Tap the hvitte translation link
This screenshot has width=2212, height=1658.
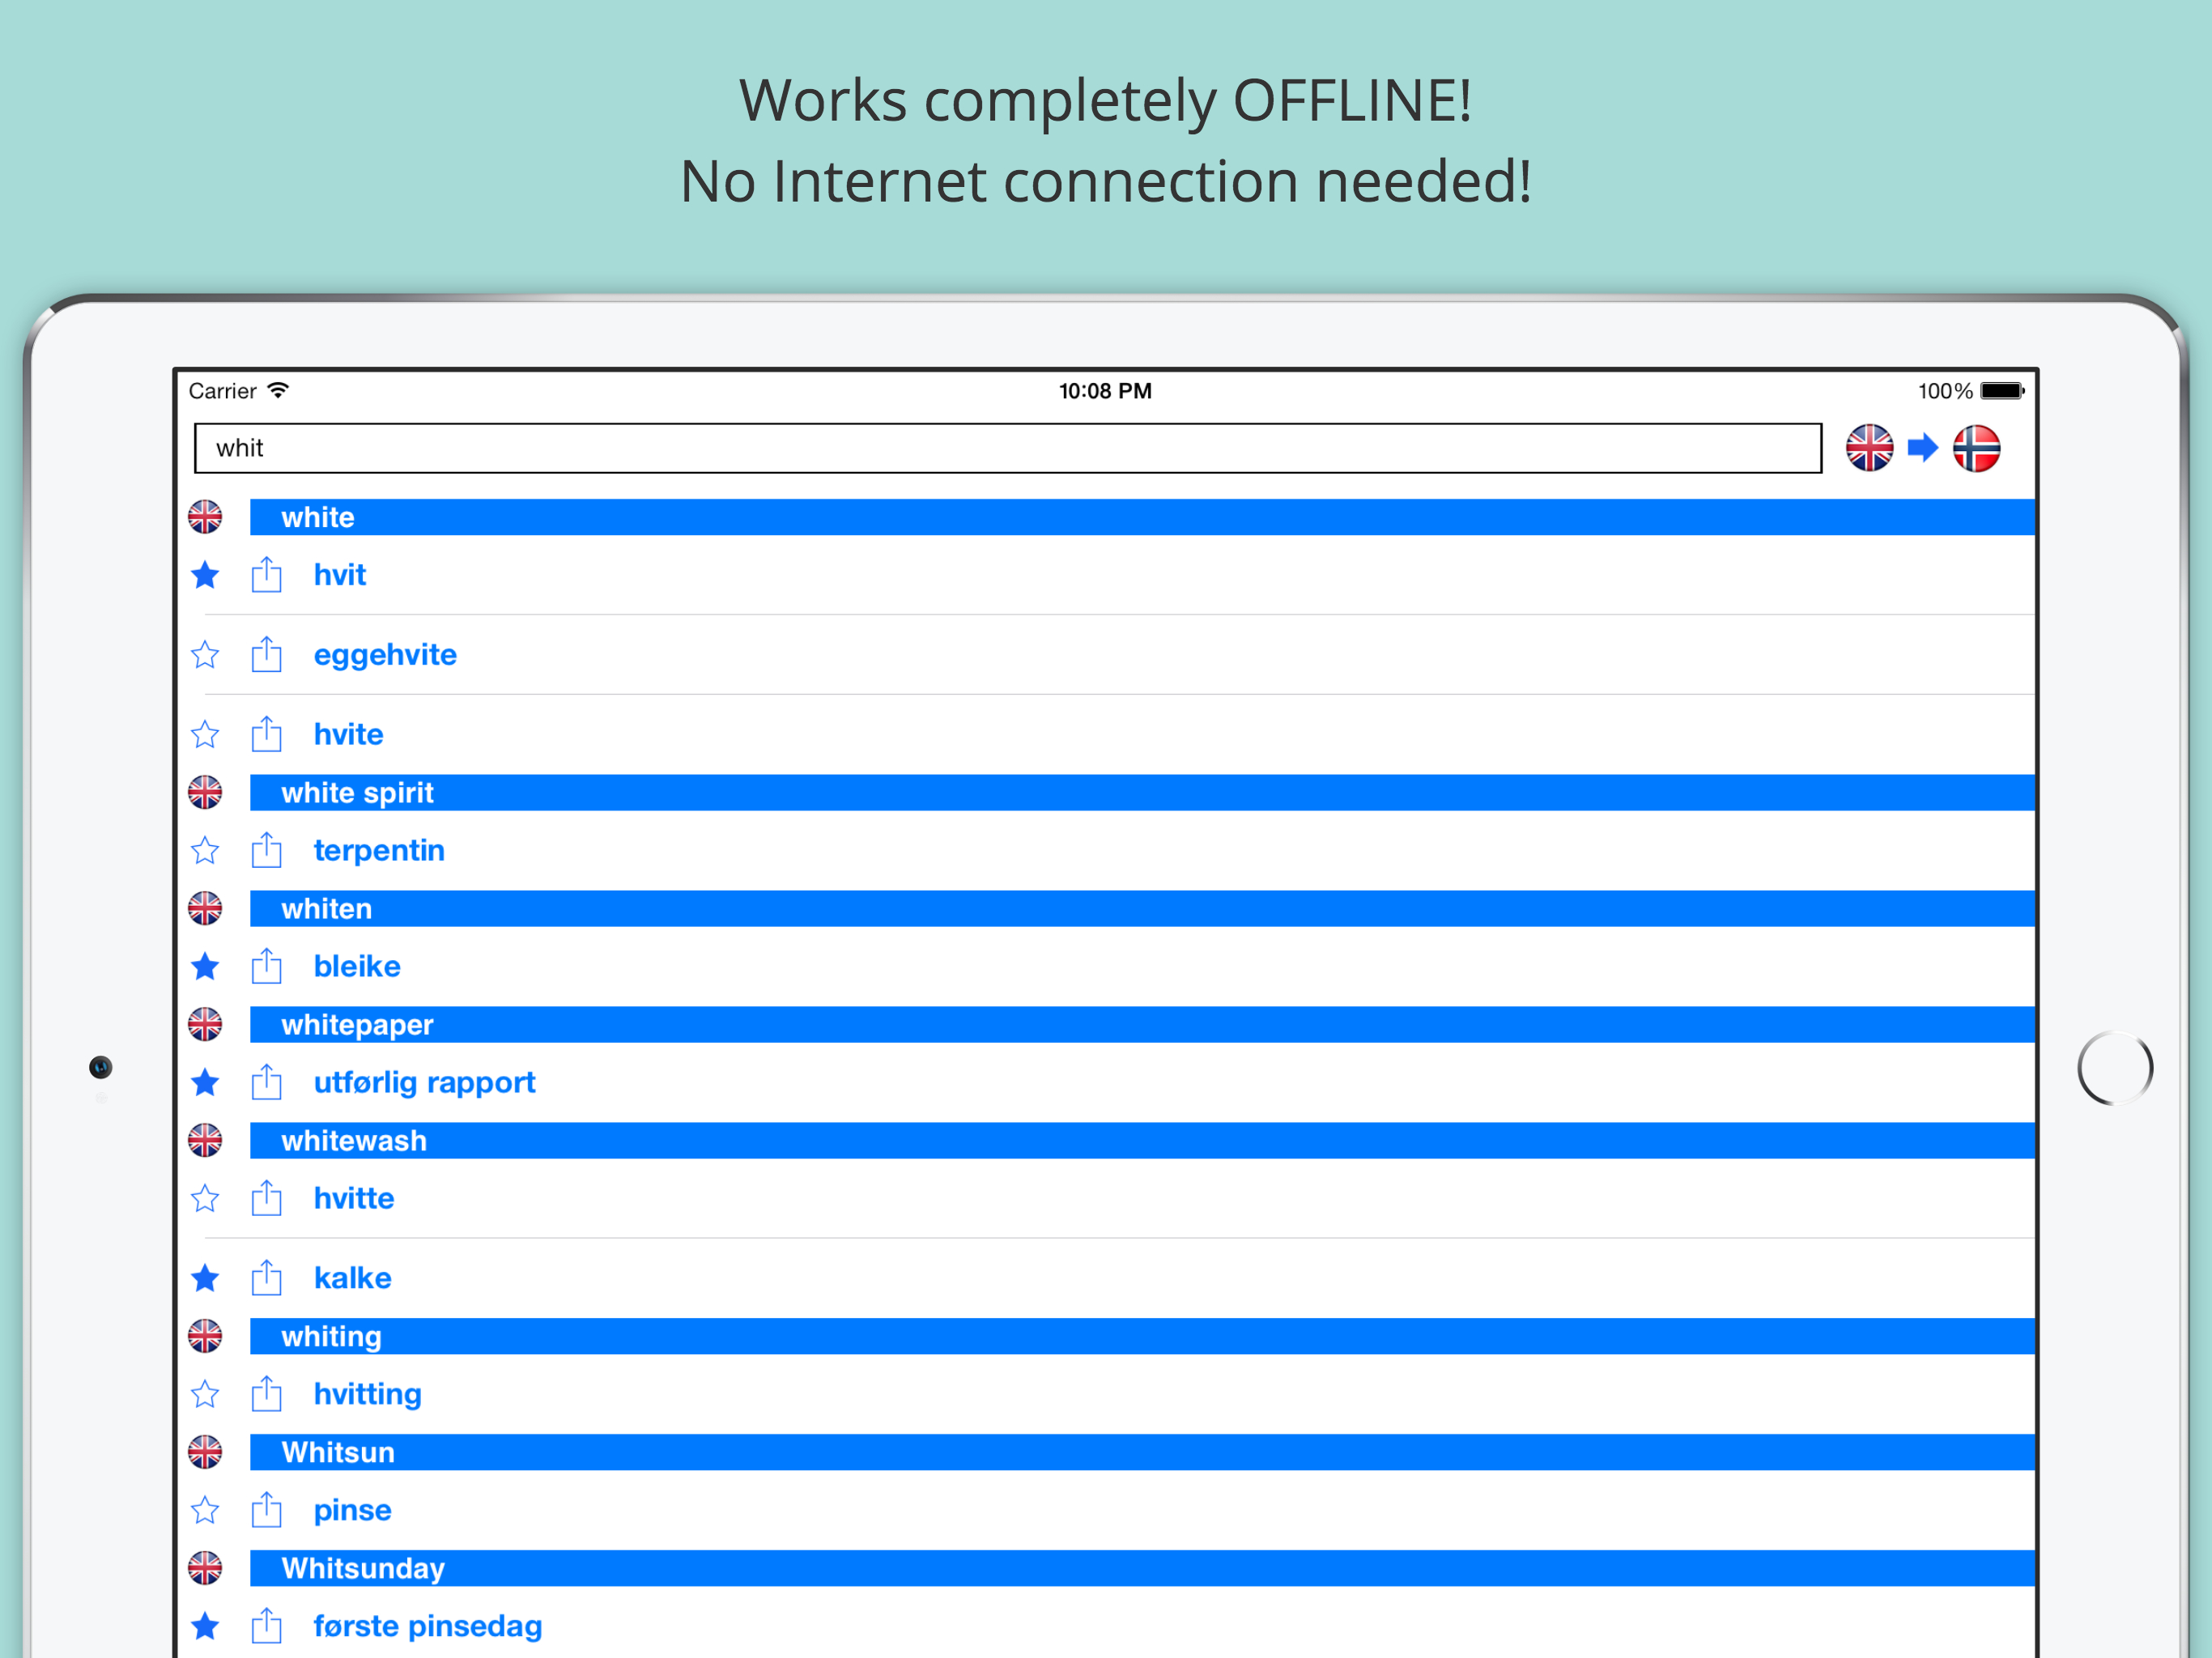click(x=354, y=1199)
